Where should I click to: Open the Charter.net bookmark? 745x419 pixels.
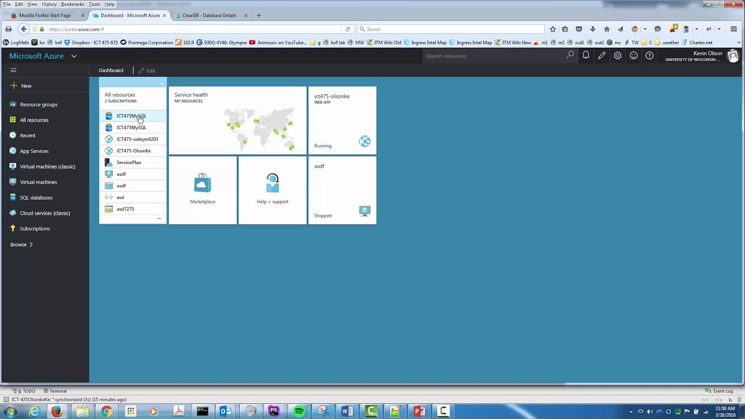[697, 42]
